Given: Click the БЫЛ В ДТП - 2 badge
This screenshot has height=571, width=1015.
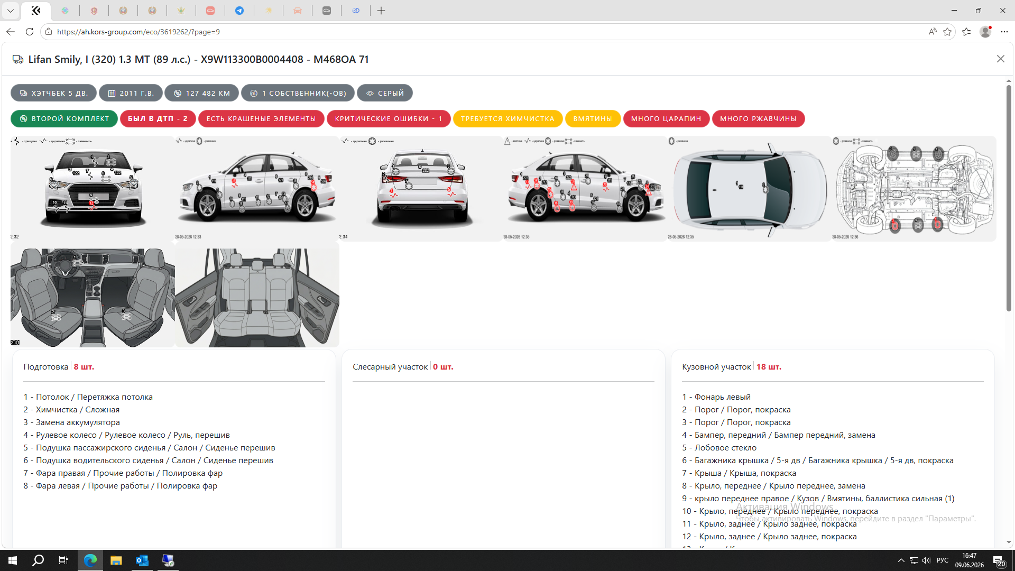Looking at the screenshot, I should 158,119.
